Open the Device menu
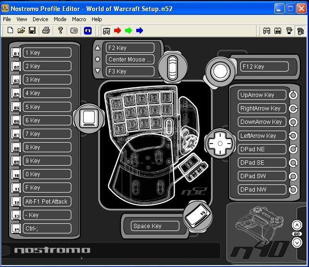Image resolution: width=309 pixels, height=267 pixels. click(40, 19)
